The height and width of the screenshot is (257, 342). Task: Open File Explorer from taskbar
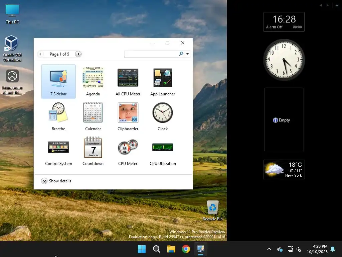(171, 249)
